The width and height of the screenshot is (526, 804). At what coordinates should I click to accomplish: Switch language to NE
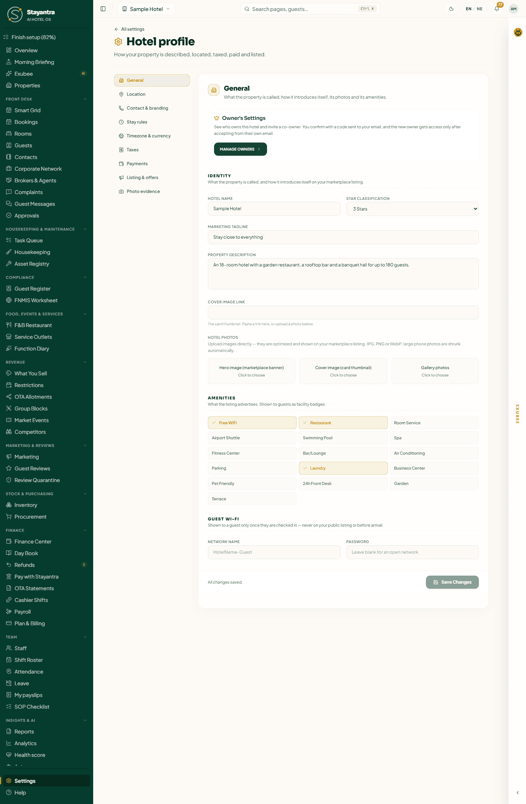coord(480,9)
